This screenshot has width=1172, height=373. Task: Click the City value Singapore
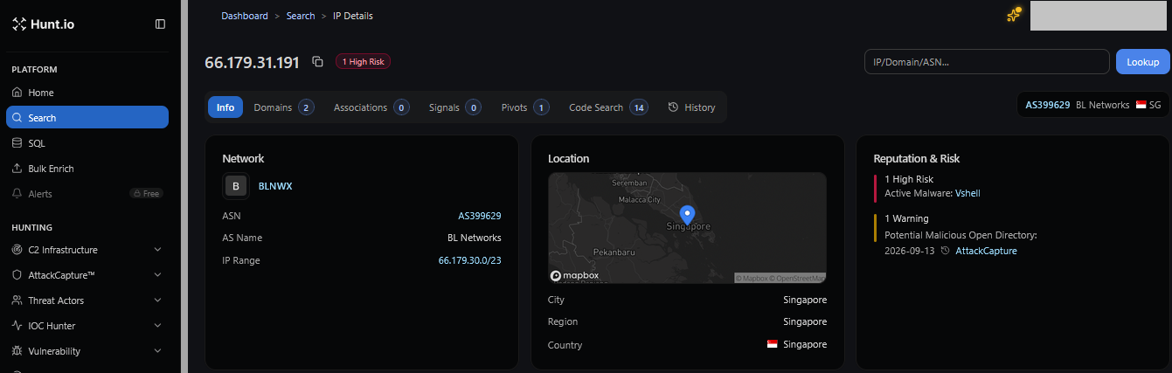[805, 300]
